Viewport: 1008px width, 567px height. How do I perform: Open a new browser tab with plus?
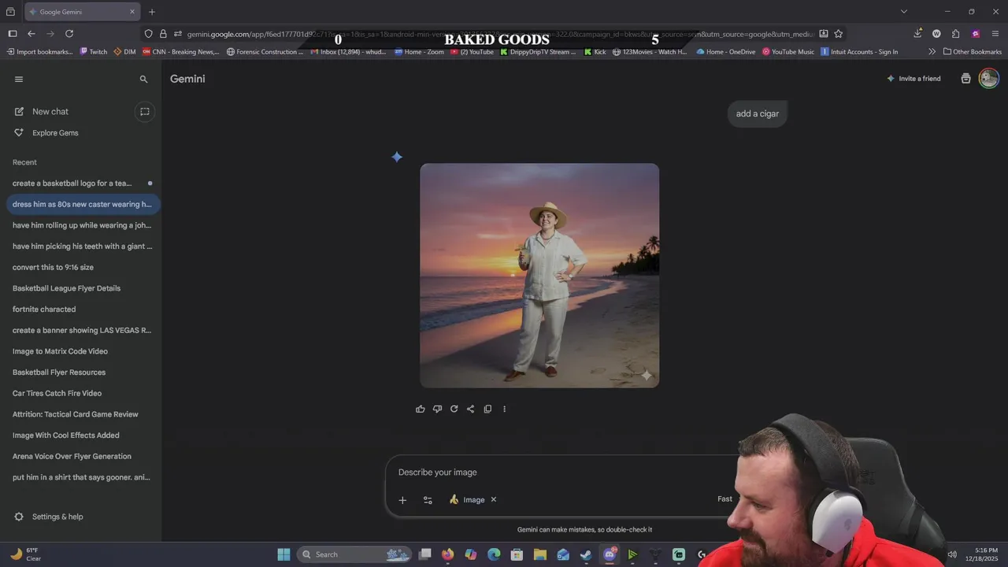(x=152, y=12)
